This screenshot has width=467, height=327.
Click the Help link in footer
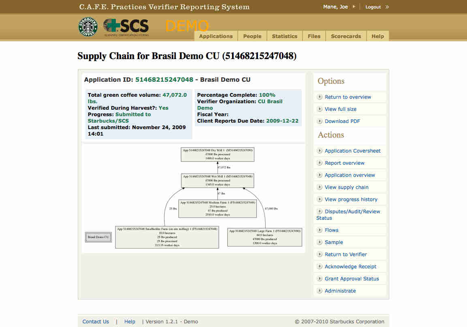coord(130,322)
